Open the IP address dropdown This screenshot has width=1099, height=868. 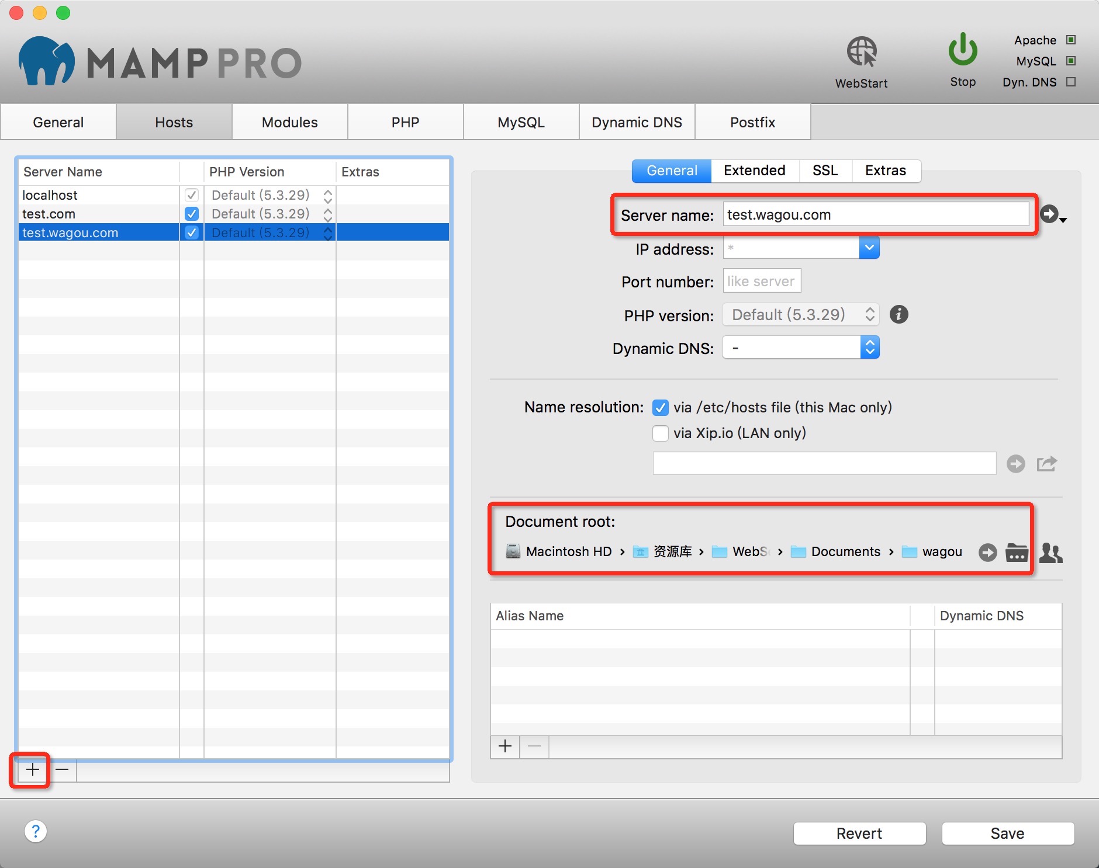point(869,248)
